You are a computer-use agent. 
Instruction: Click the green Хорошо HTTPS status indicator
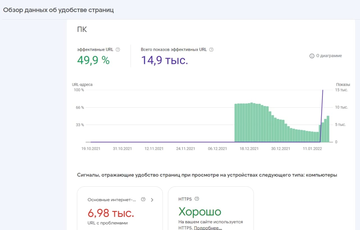200,212
